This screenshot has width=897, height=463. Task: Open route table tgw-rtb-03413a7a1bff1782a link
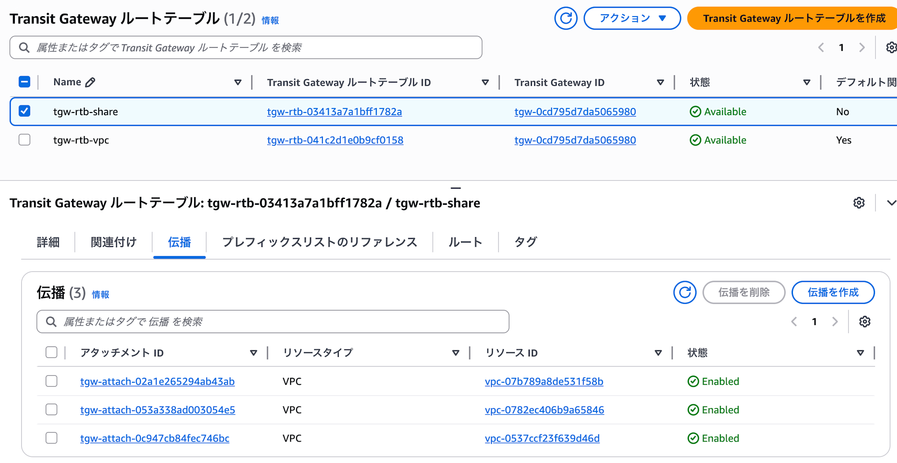(x=334, y=112)
